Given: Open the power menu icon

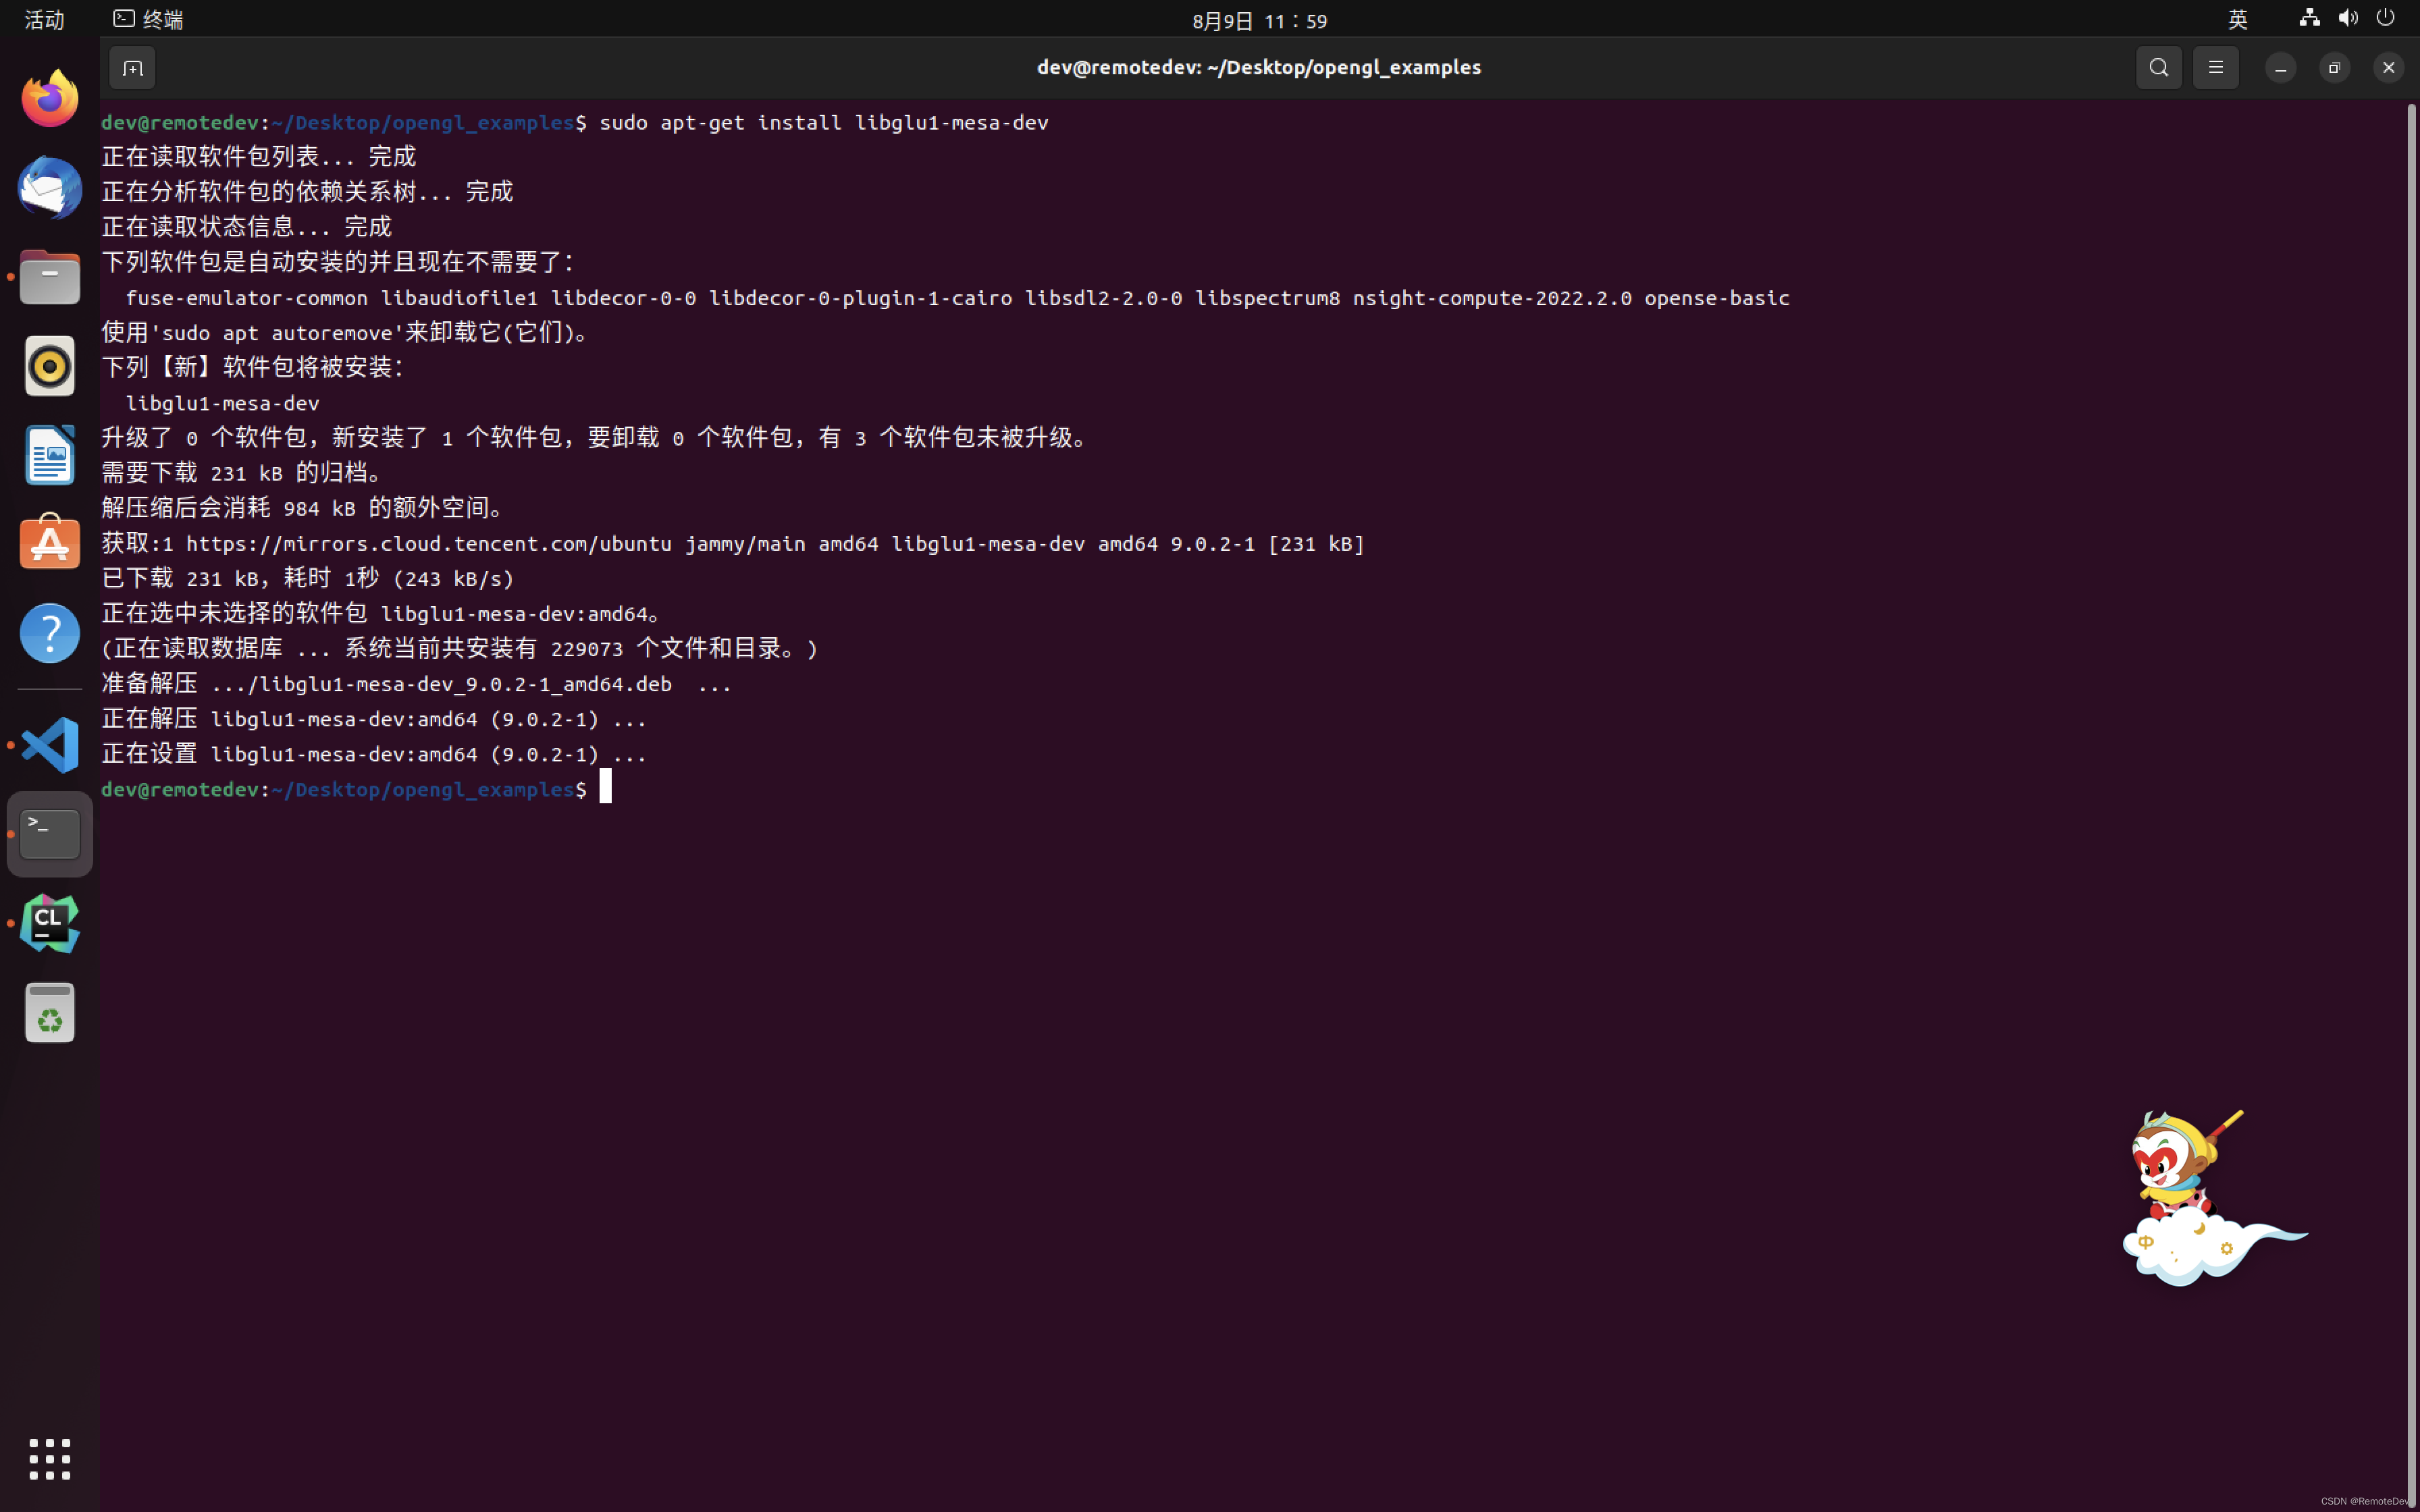Looking at the screenshot, I should (2386, 18).
